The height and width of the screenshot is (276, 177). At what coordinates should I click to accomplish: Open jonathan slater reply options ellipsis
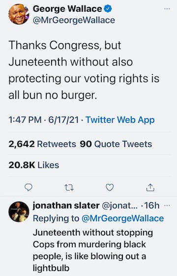pos(167,205)
